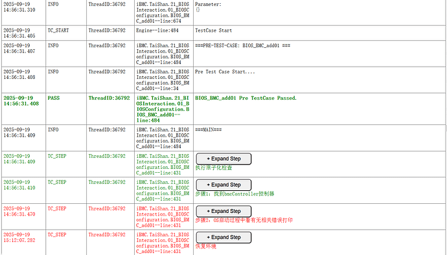Select the '###MAIN###' message
The height and width of the screenshot is (255, 447).
pyautogui.click(x=209, y=129)
